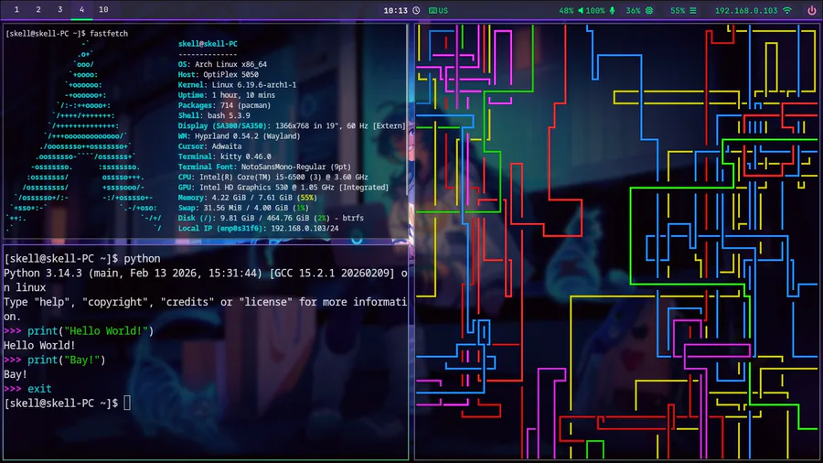823x463 pixels.
Task: Click the print("Hello World!") input line
Action: coord(79,330)
